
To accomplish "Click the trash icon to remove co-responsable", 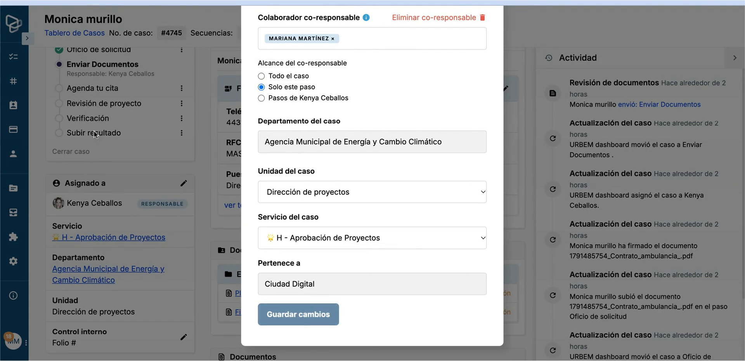I will (x=482, y=17).
